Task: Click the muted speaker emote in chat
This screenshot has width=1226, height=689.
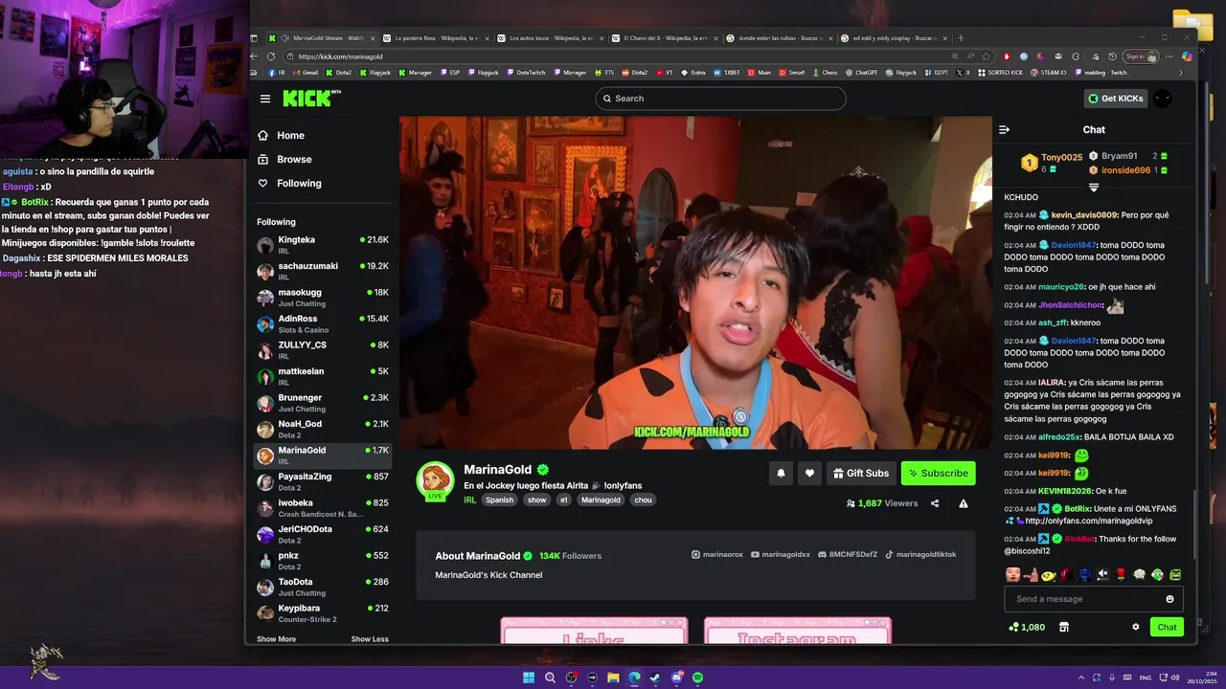Action: [1103, 575]
